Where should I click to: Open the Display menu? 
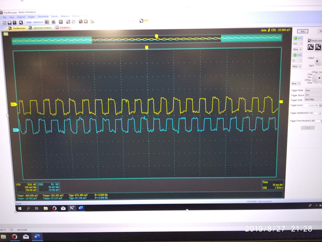point(76,16)
